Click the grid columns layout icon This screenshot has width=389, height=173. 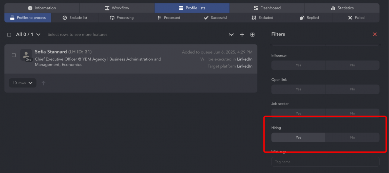pos(252,35)
